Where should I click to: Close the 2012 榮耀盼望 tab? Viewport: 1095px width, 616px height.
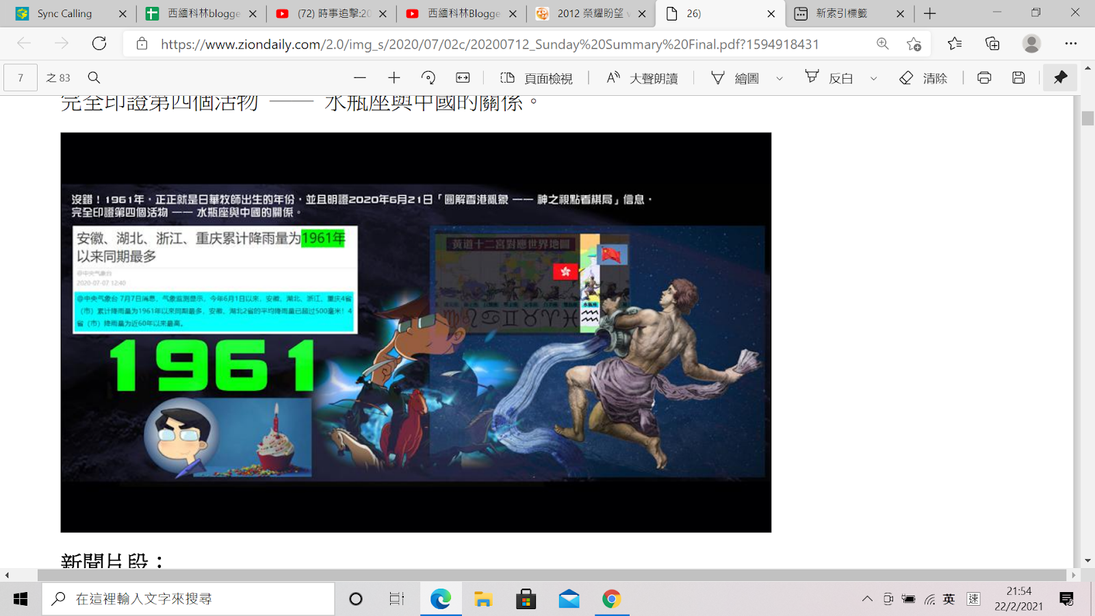pyautogui.click(x=642, y=14)
